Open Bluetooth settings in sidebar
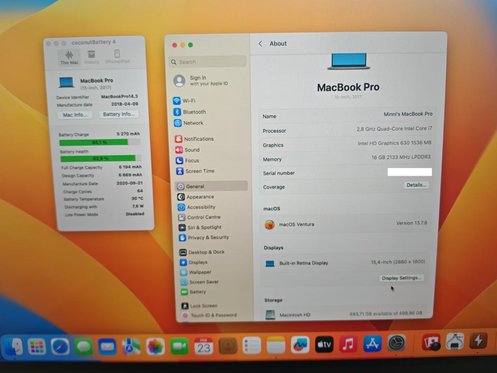 coord(190,112)
